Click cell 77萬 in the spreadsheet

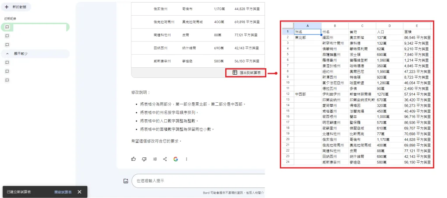point(389,134)
